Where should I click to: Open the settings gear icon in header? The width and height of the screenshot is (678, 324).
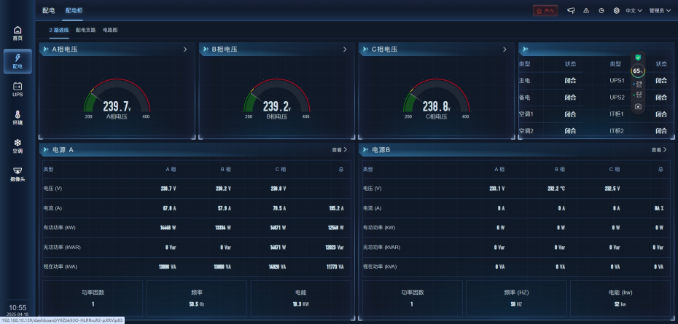click(616, 11)
